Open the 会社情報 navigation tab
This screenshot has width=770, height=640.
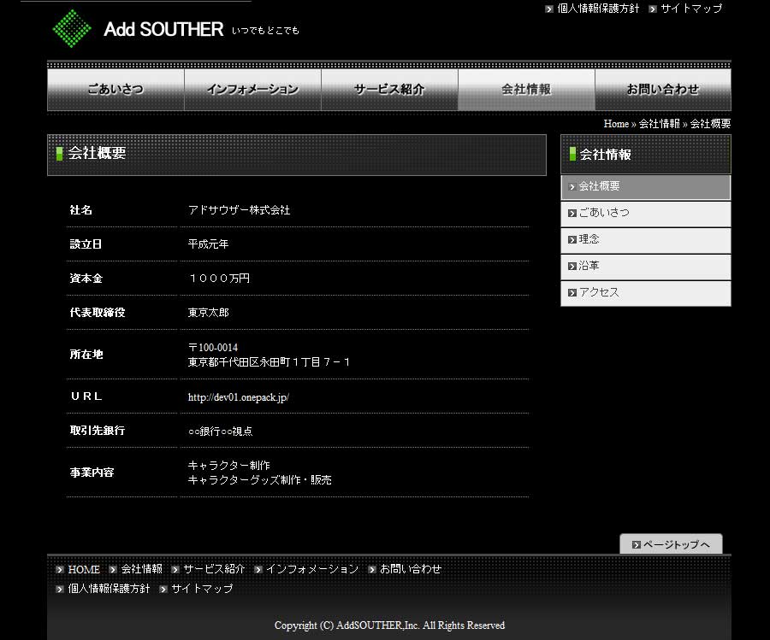526,90
